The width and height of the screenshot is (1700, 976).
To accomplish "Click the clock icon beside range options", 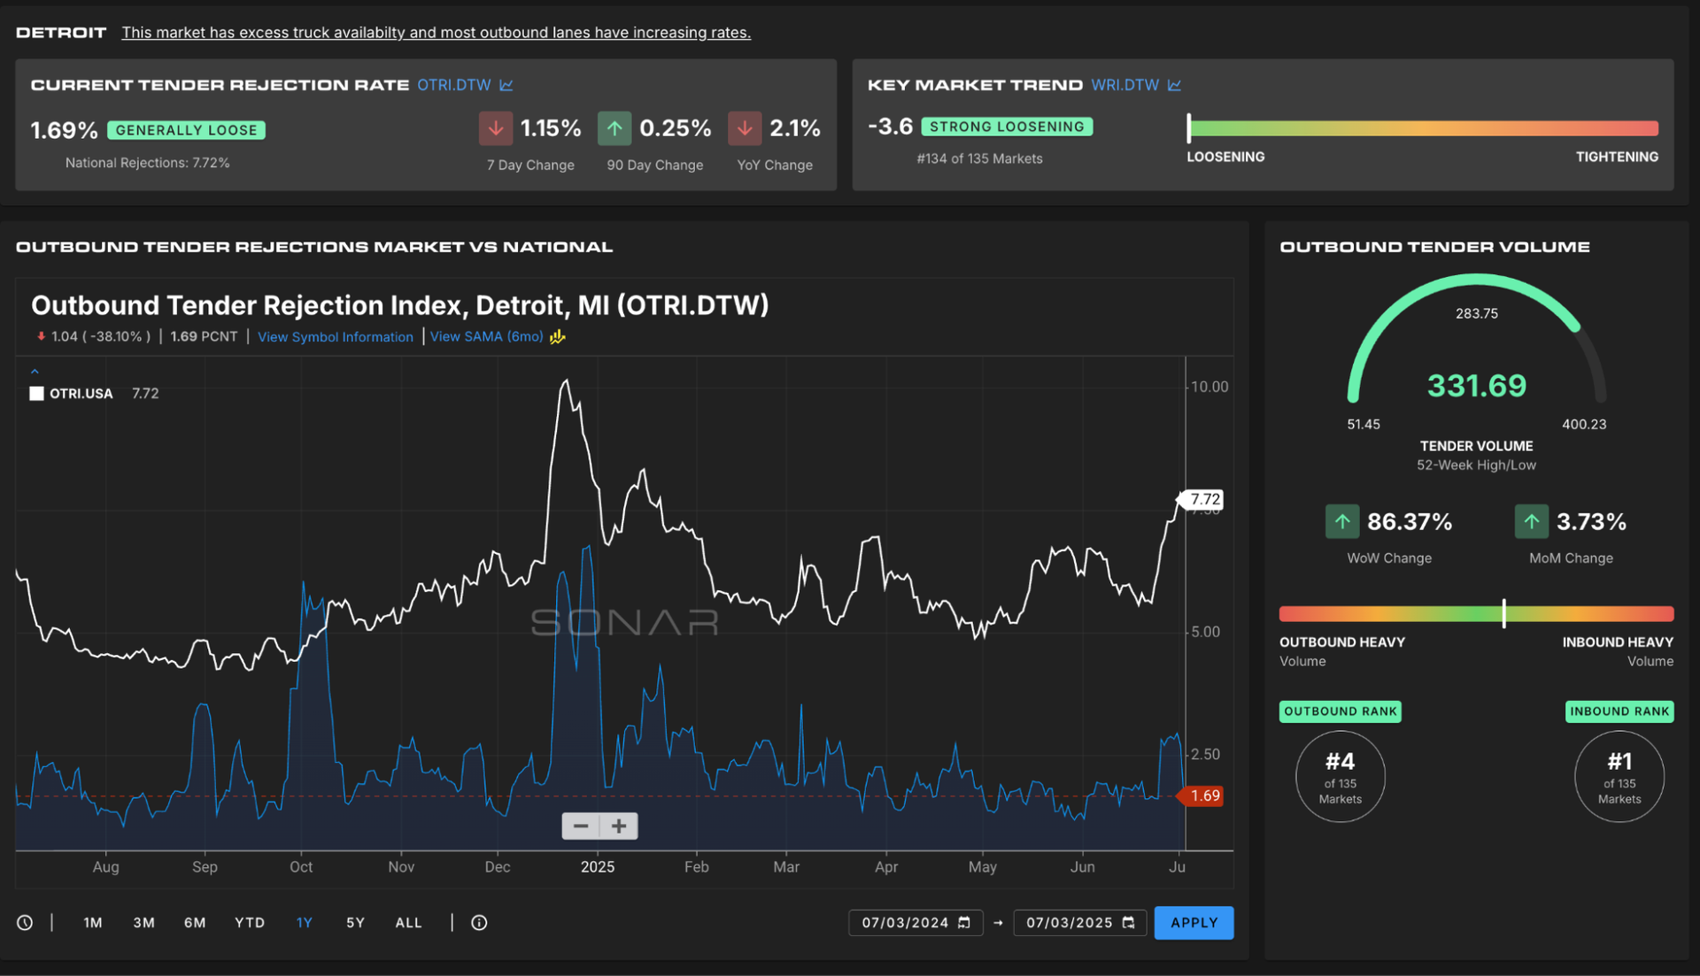I will (x=25, y=923).
